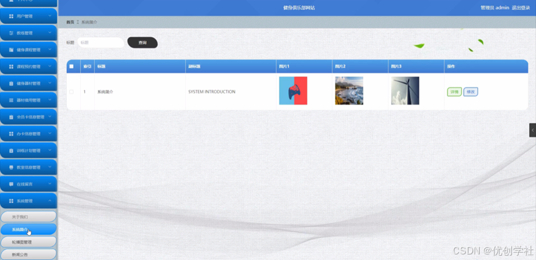The image size is (536, 260).
Task: Click the chart icon beside 健身课程管理
Action: click(x=11, y=50)
